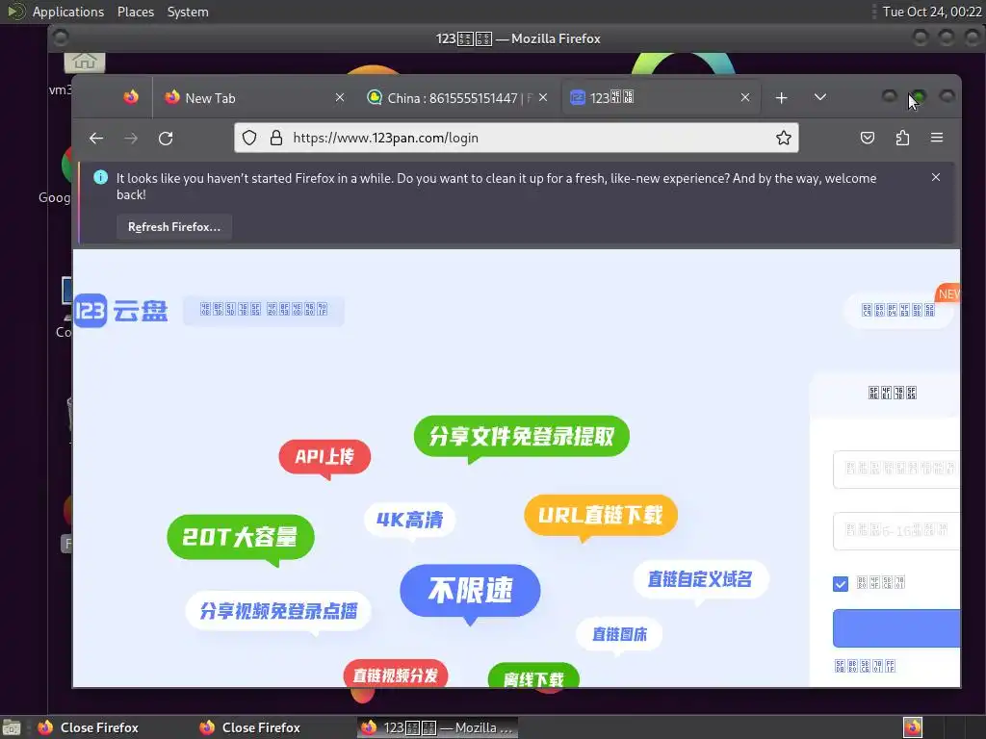
Task: Click the blue login submit button
Action: click(x=896, y=627)
